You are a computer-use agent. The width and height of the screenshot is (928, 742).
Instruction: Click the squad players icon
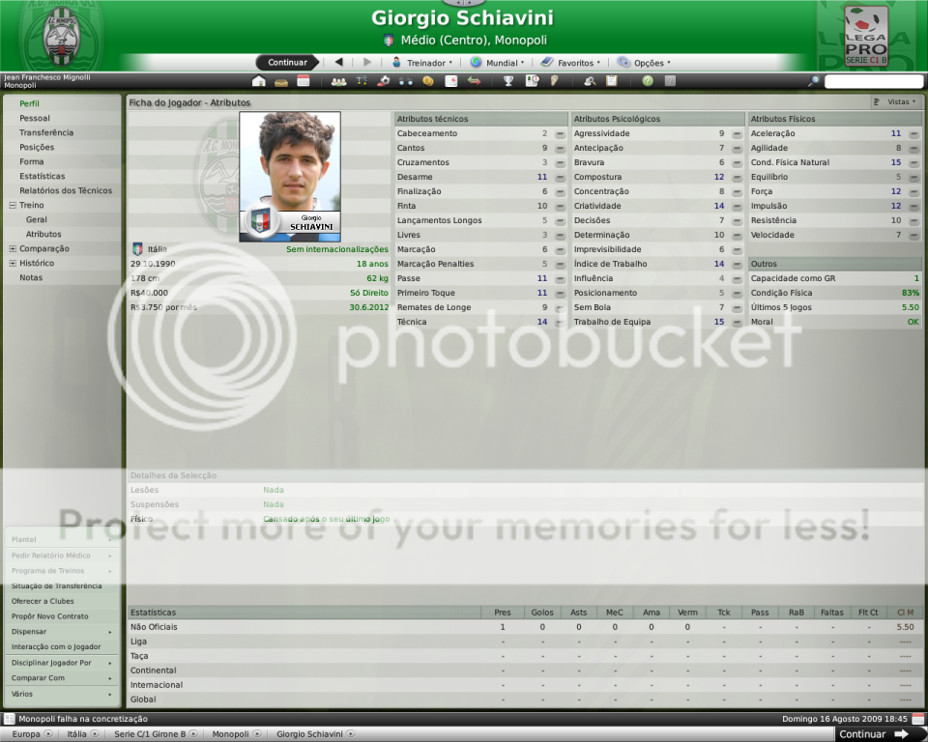pos(338,81)
